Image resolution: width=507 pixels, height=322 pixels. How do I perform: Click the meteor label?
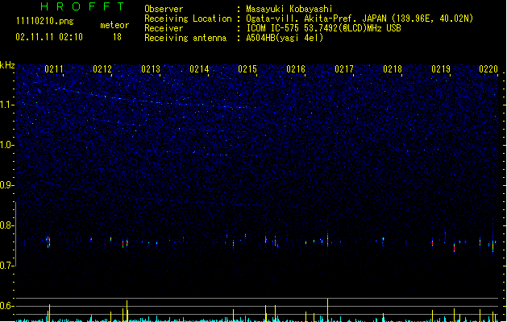[114, 25]
